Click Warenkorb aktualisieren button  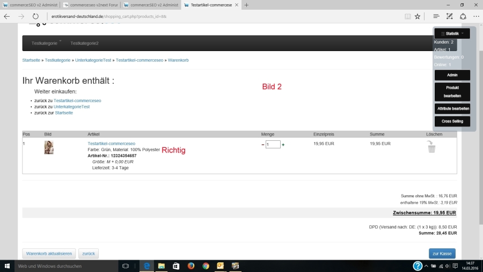[x=49, y=253]
